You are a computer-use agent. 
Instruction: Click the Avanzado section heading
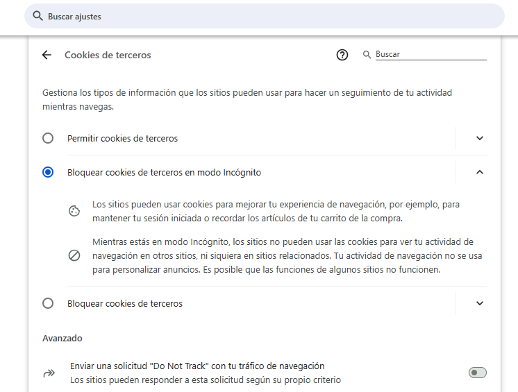coord(62,338)
